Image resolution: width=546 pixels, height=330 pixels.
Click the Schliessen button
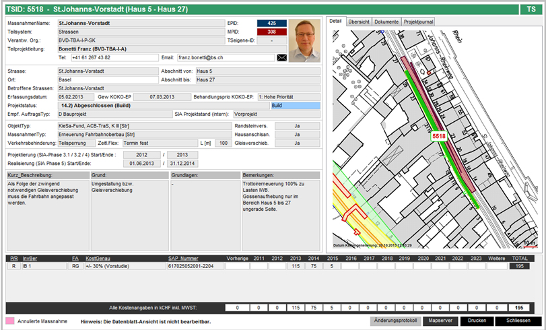518,321
